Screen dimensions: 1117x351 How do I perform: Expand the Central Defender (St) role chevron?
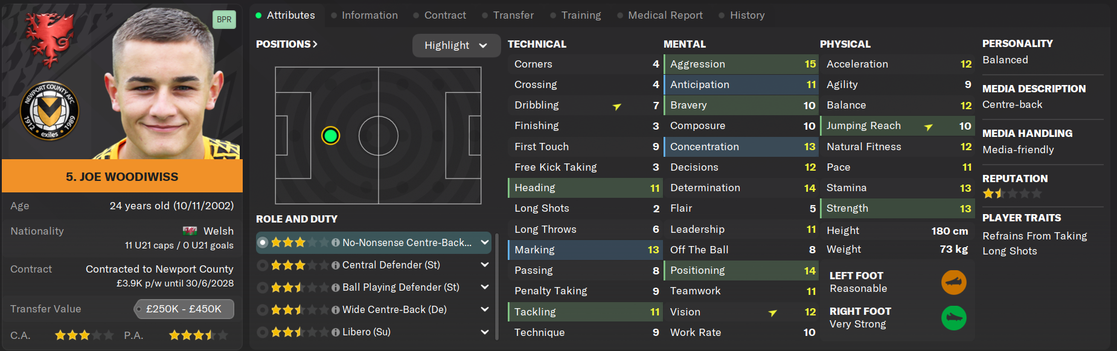tap(484, 265)
